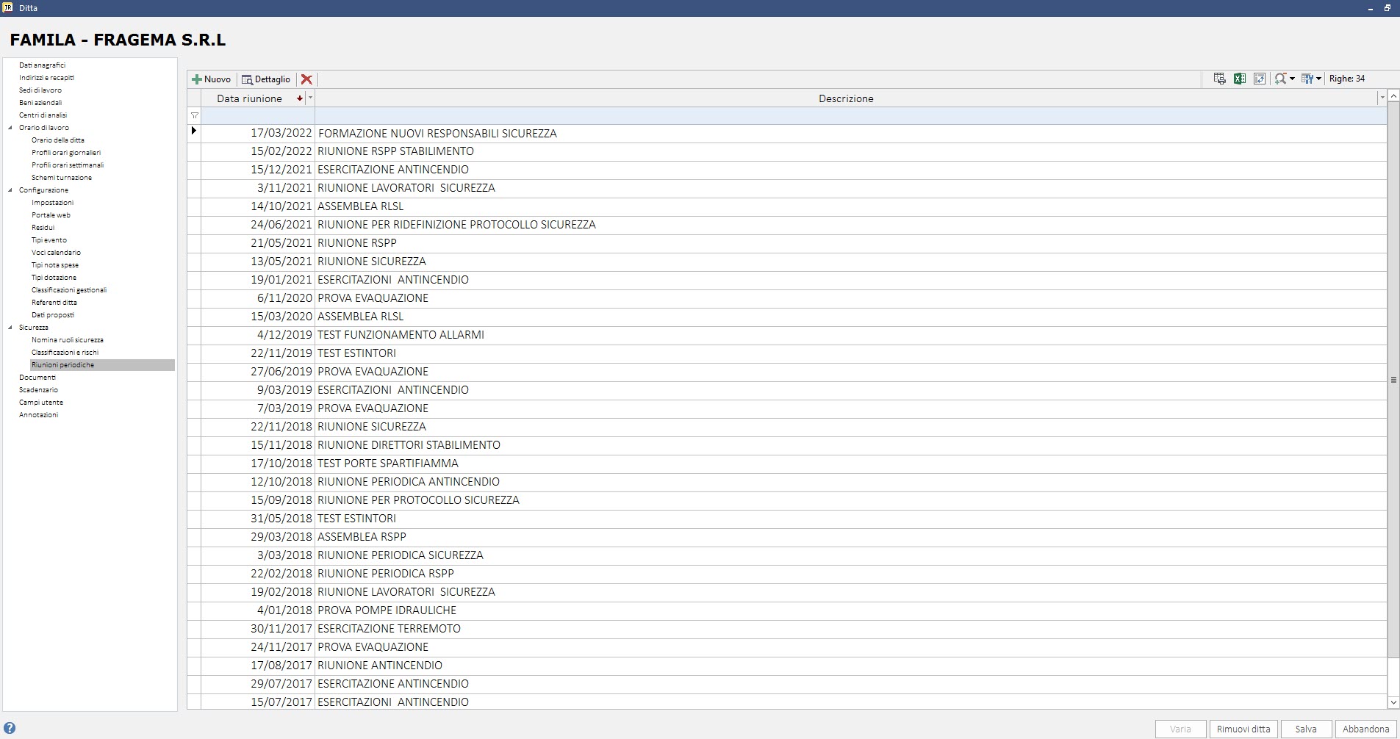Open Profili orari settimanali
This screenshot has height=739, width=1400.
tap(68, 165)
